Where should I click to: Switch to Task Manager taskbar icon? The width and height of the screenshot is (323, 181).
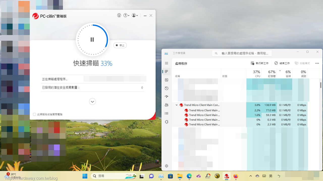pos(161,176)
